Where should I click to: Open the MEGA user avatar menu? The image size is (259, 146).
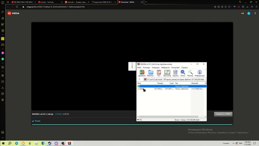point(249,13)
